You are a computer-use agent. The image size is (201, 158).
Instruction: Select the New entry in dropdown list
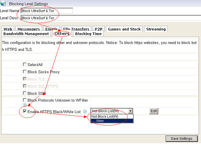coord(112,121)
